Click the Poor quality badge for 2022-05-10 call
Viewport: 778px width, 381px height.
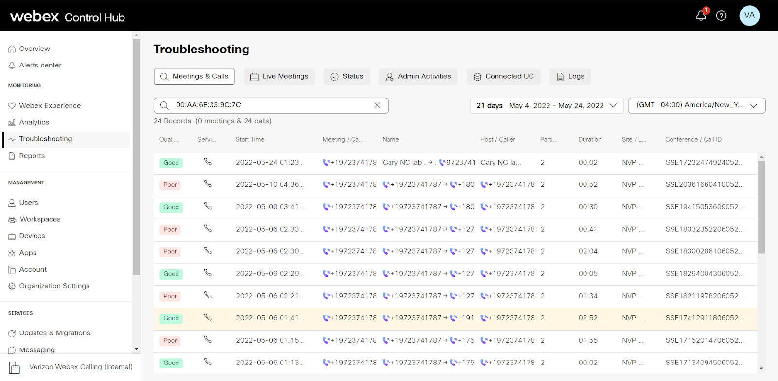[170, 185]
